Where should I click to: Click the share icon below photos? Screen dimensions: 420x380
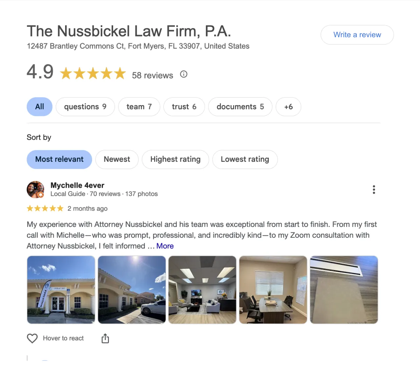(x=105, y=338)
